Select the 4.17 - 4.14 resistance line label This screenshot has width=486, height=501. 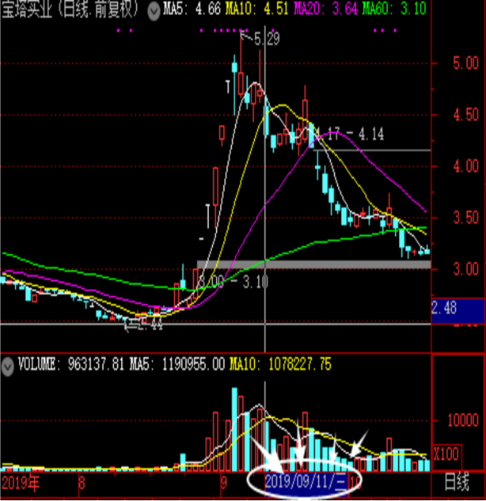[x=351, y=135]
